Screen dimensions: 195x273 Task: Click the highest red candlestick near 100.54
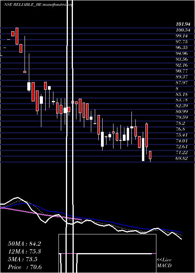pos(17,36)
